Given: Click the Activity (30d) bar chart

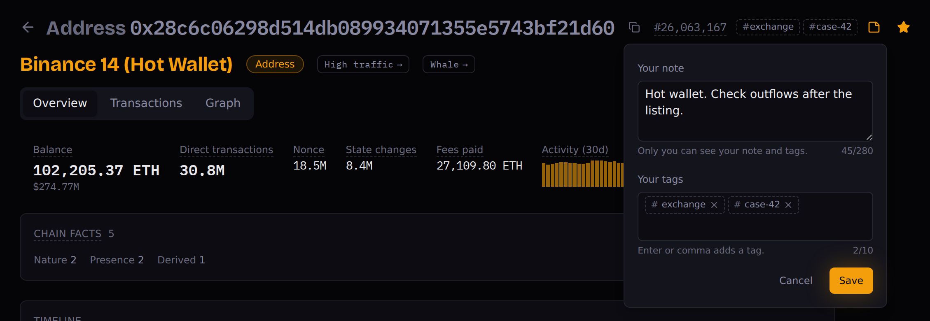Looking at the screenshot, I should (x=583, y=174).
